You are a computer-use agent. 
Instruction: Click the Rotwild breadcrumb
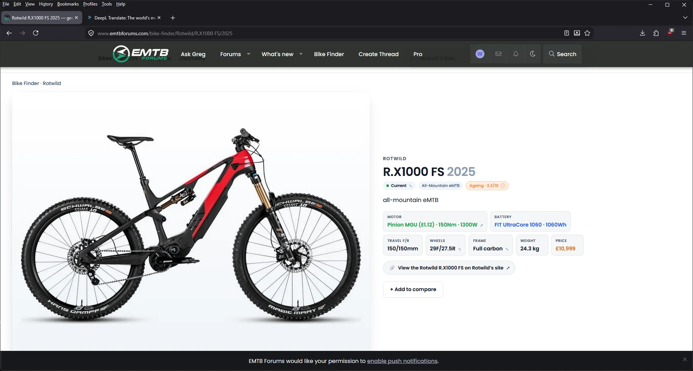pos(52,83)
